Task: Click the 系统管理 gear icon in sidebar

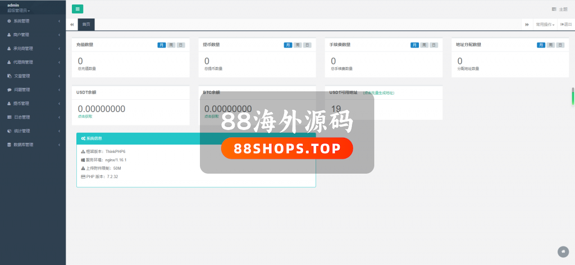Action: pos(9,21)
